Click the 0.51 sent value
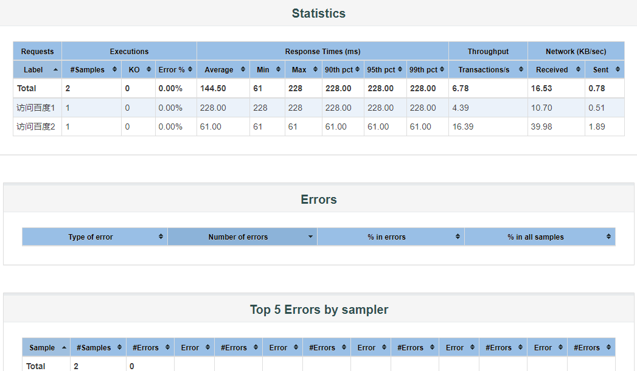The image size is (637, 371). point(596,108)
